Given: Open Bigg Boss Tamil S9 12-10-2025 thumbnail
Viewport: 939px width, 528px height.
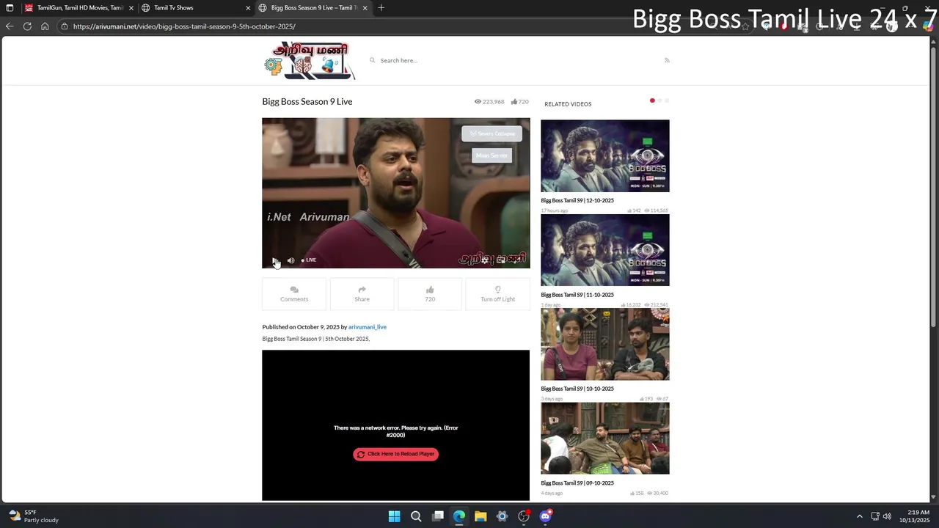Looking at the screenshot, I should pyautogui.click(x=605, y=155).
